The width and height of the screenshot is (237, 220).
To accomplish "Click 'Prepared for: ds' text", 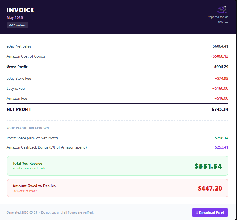I will pos(217,17).
